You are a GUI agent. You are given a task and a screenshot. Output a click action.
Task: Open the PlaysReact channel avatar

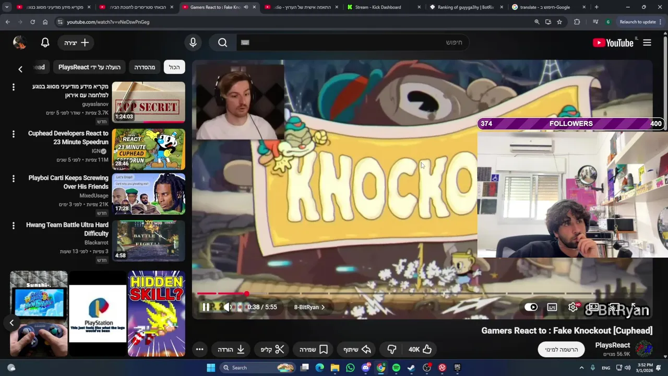pos(644,349)
